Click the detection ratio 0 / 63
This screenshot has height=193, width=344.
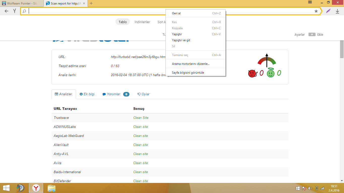click(115, 66)
